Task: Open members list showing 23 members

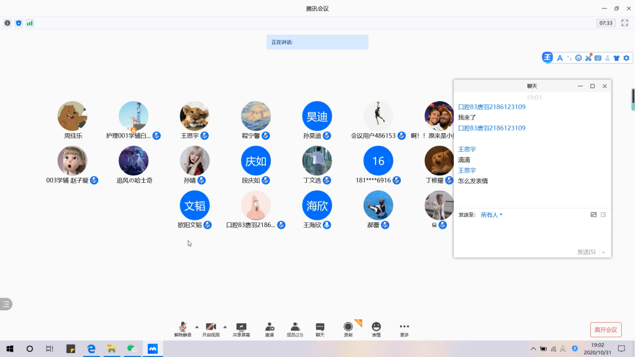Action: tap(295, 330)
